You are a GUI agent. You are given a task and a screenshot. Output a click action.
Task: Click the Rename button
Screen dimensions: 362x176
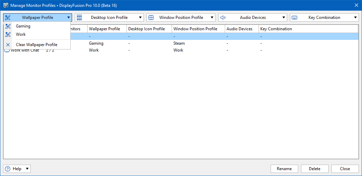click(x=284, y=169)
